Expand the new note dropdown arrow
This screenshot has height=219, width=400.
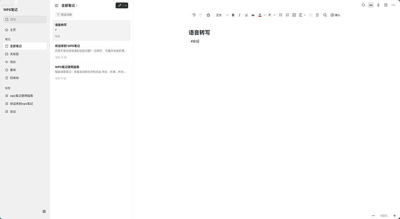pyautogui.click(x=126, y=5)
